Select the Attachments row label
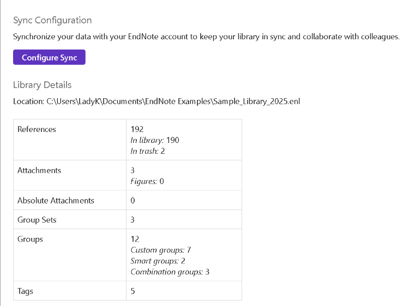Image resolution: width=409 pixels, height=306 pixels. tap(39, 170)
